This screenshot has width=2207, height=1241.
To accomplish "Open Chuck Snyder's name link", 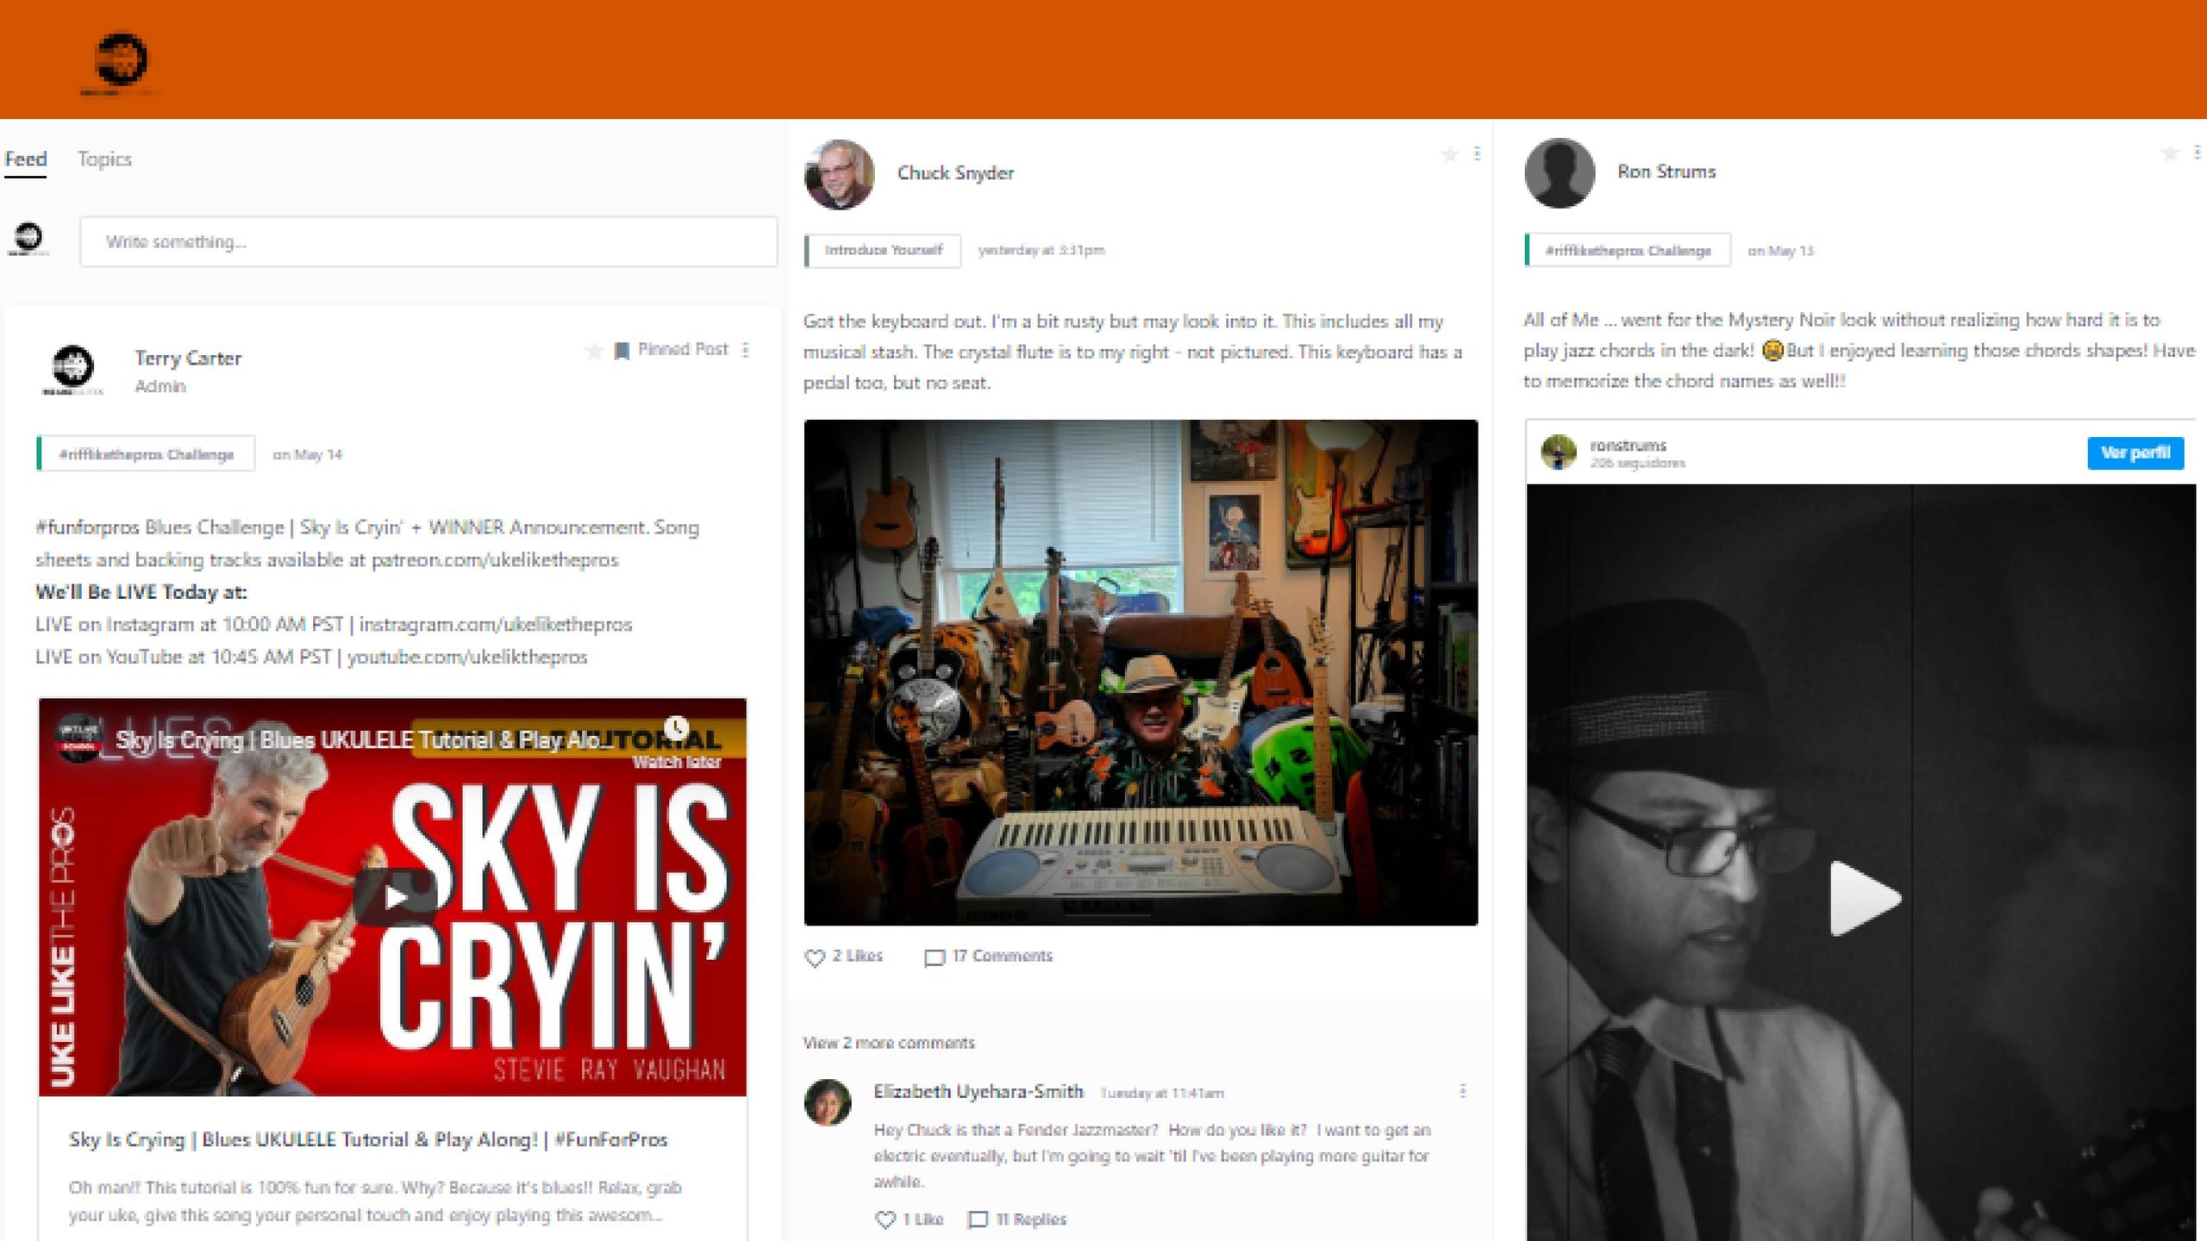I will 955,173.
